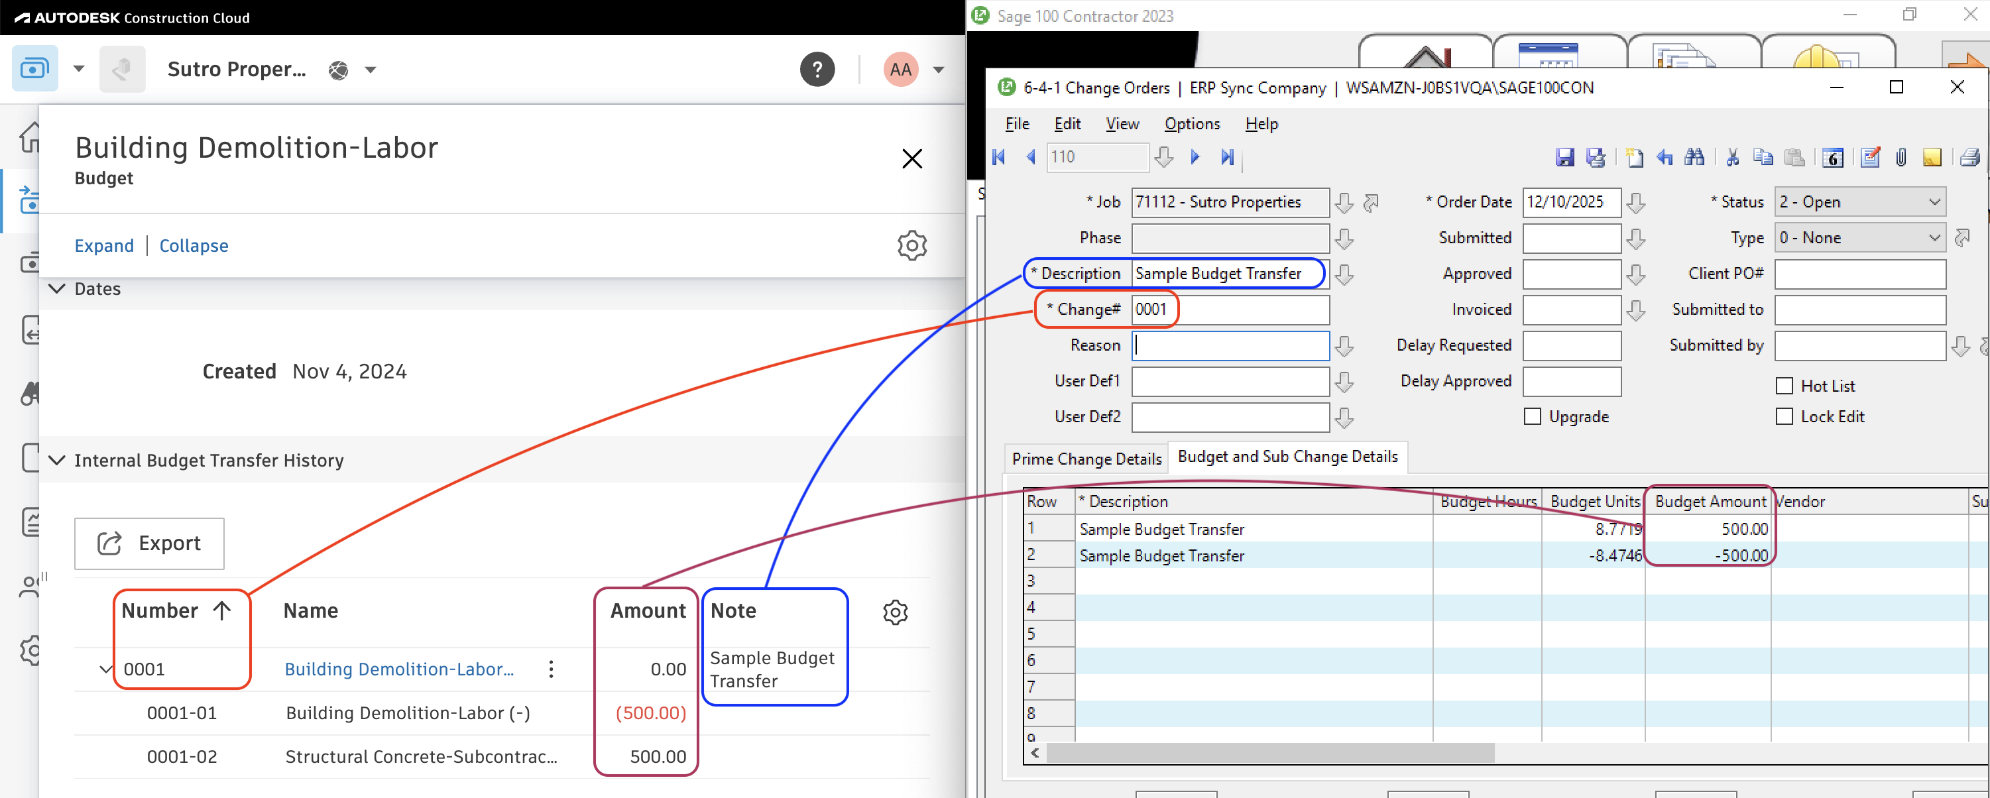Image resolution: width=1990 pixels, height=798 pixels.
Task: Create a new change order document
Action: coord(1635,157)
